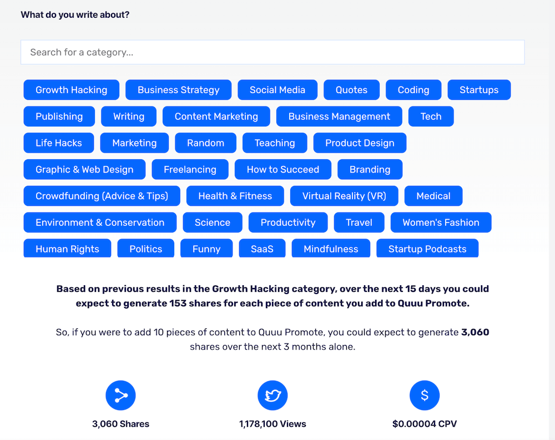Pick the Virtual Reality (VR) tag
This screenshot has height=440, width=555.
[344, 196]
